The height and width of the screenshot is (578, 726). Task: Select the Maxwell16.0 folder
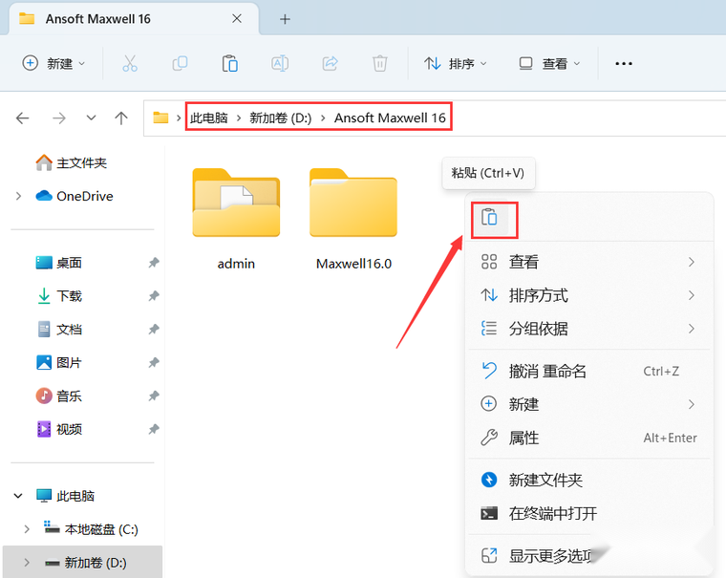(353, 219)
